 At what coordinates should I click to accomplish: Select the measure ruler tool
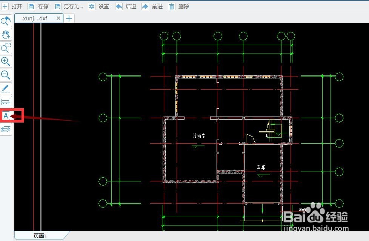pos(6,102)
